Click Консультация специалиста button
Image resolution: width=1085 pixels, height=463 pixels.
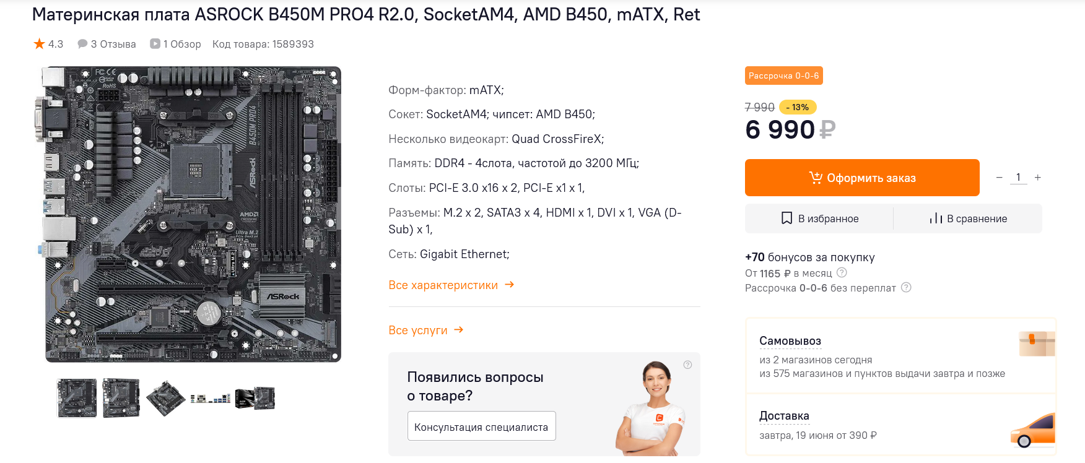point(481,426)
